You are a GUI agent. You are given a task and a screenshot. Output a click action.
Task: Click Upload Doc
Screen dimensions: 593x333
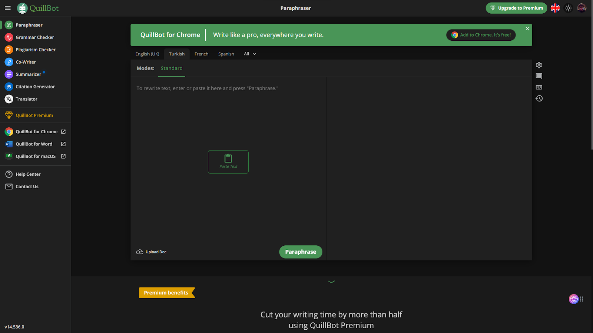pos(151,252)
